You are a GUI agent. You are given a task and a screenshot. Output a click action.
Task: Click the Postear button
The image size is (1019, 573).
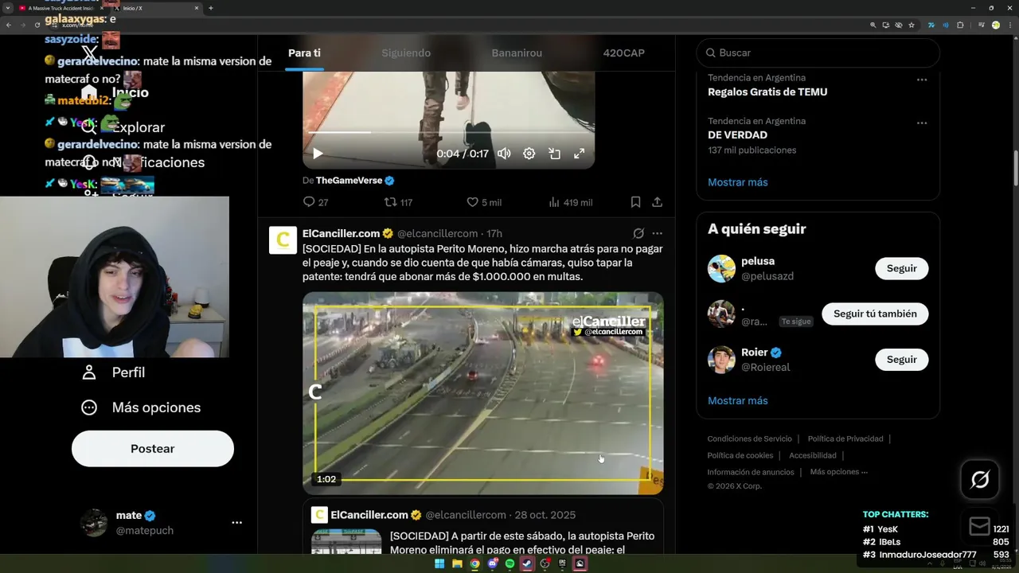click(153, 449)
